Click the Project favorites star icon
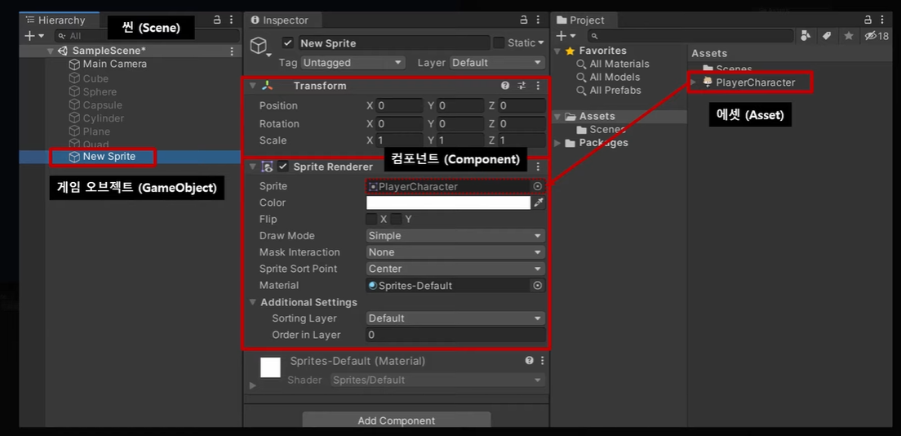This screenshot has height=436, width=901. [848, 36]
